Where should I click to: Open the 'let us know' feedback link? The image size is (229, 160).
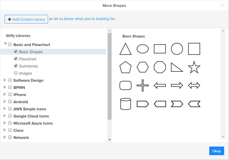tap(84, 19)
